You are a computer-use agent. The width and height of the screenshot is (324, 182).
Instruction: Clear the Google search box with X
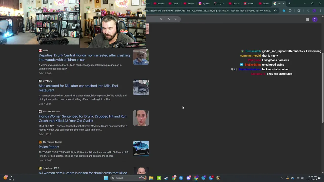(x=161, y=19)
